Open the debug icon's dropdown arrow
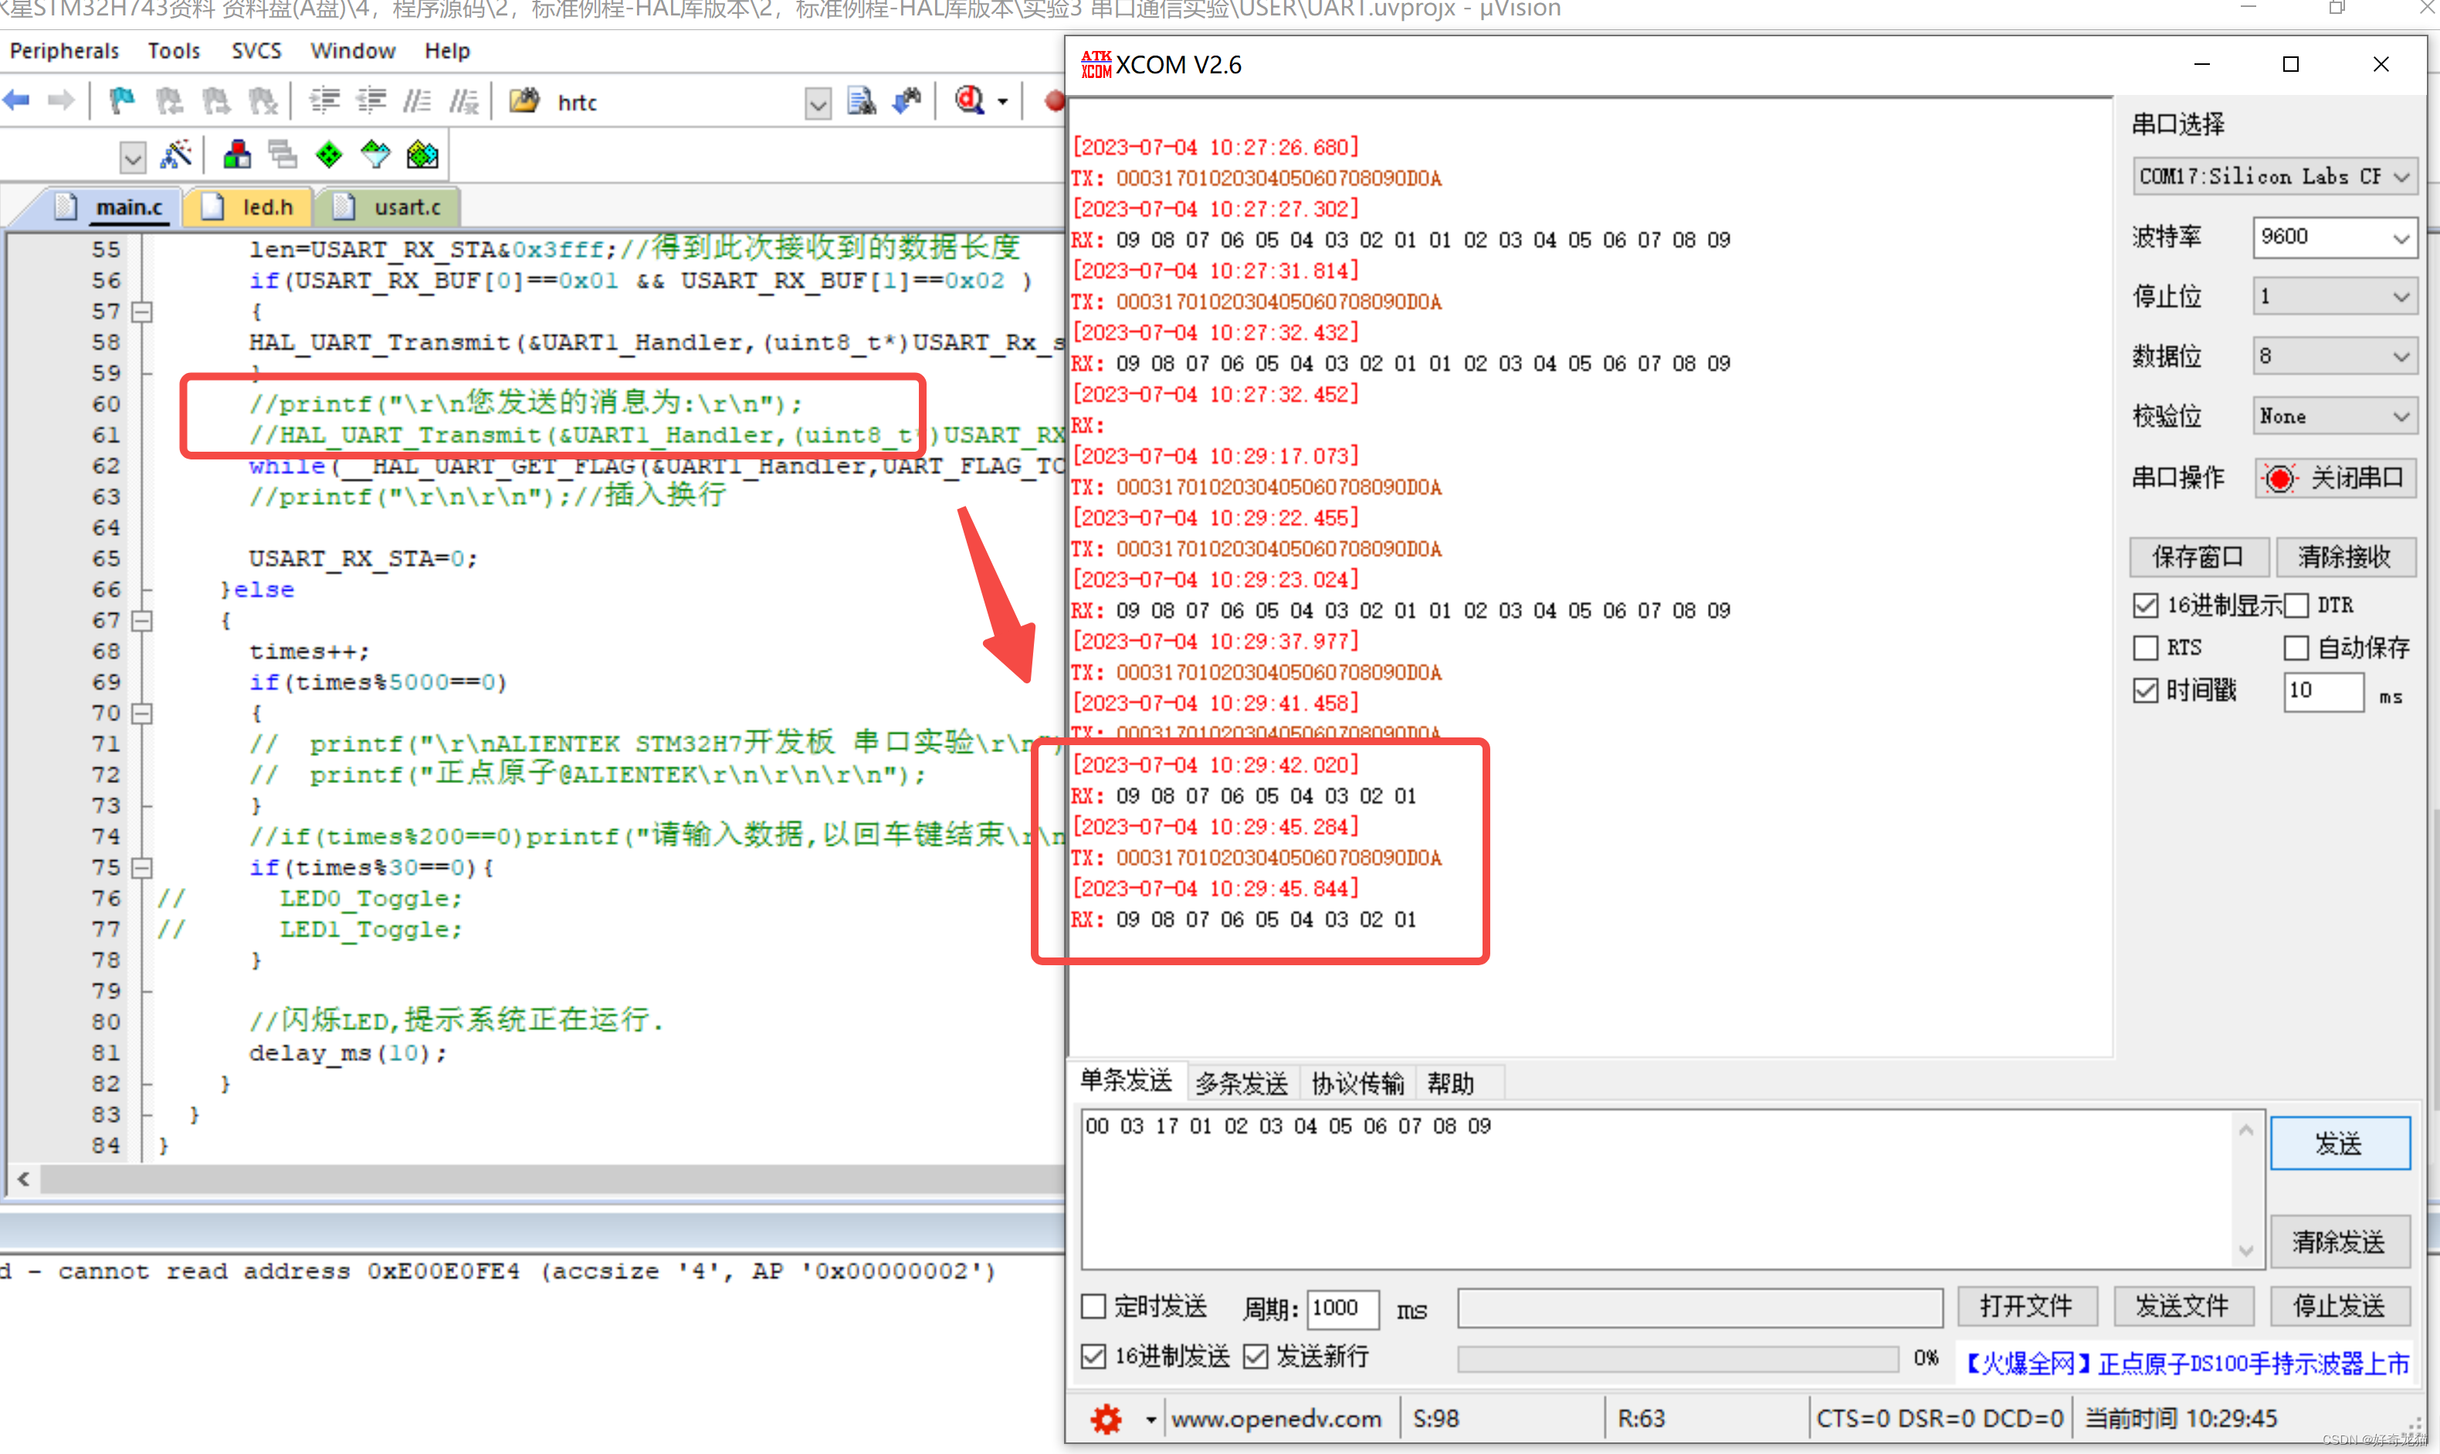The height and width of the screenshot is (1454, 2440). point(1002,101)
